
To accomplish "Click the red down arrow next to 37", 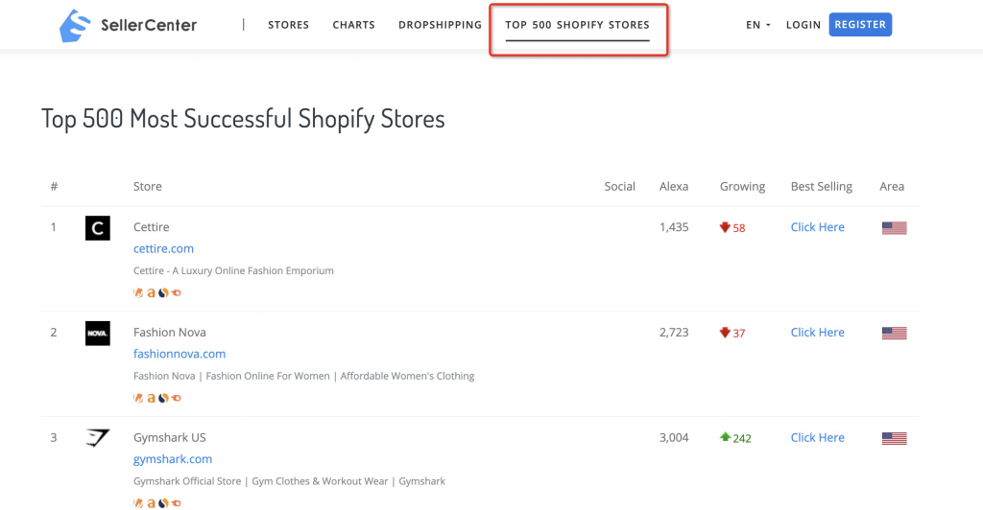I will click(x=725, y=333).
